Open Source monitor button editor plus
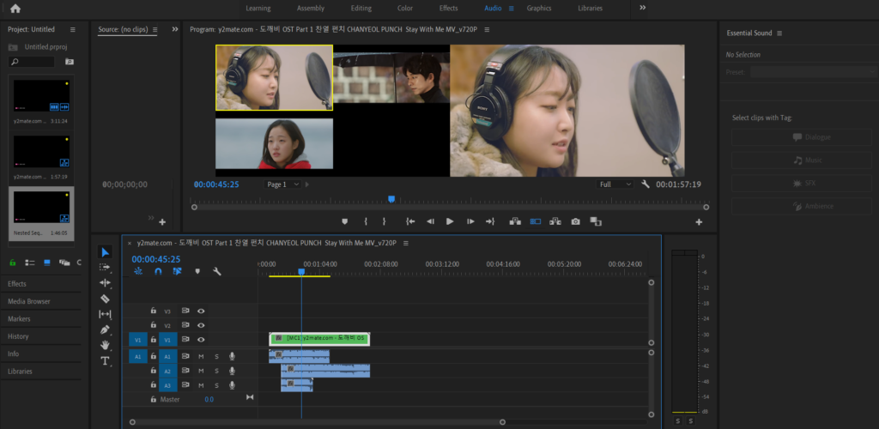Image resolution: width=879 pixels, height=429 pixels. coord(162,222)
